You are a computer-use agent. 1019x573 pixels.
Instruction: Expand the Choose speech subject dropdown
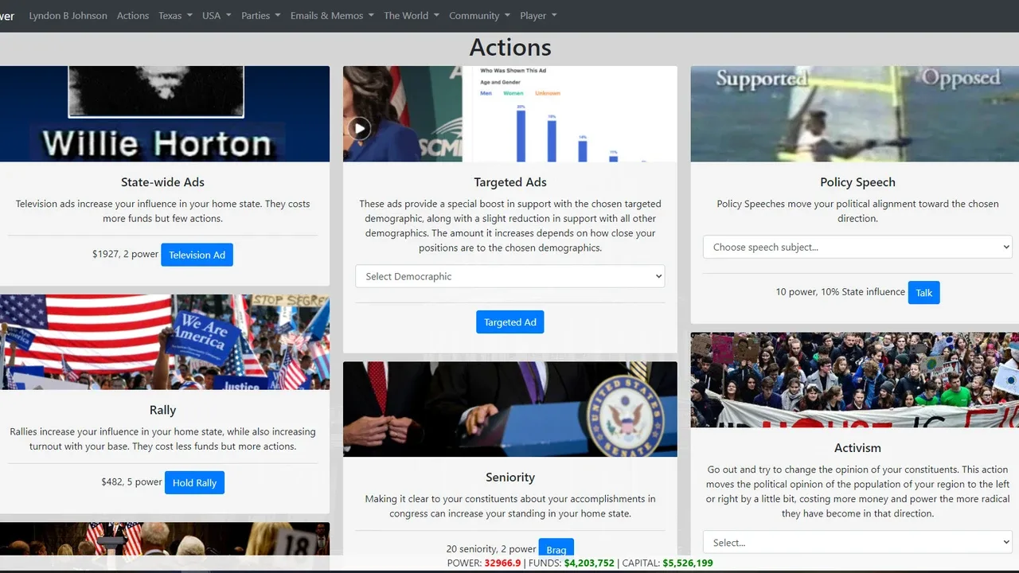tap(857, 247)
